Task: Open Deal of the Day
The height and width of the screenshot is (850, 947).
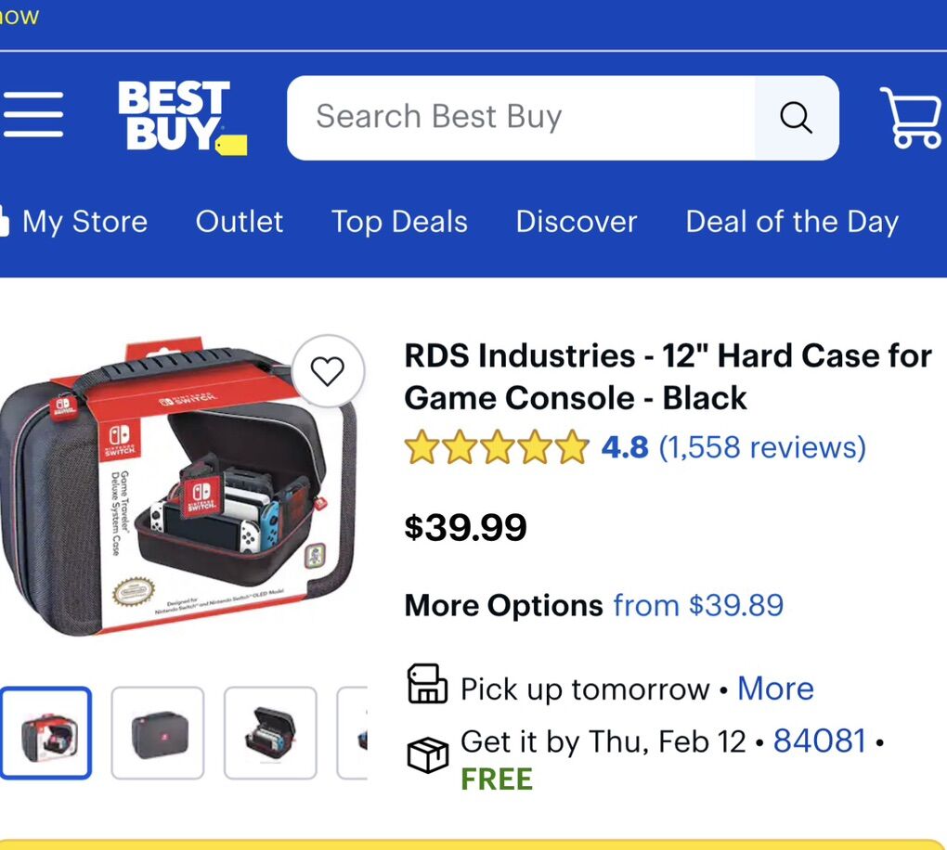Action: 792,222
